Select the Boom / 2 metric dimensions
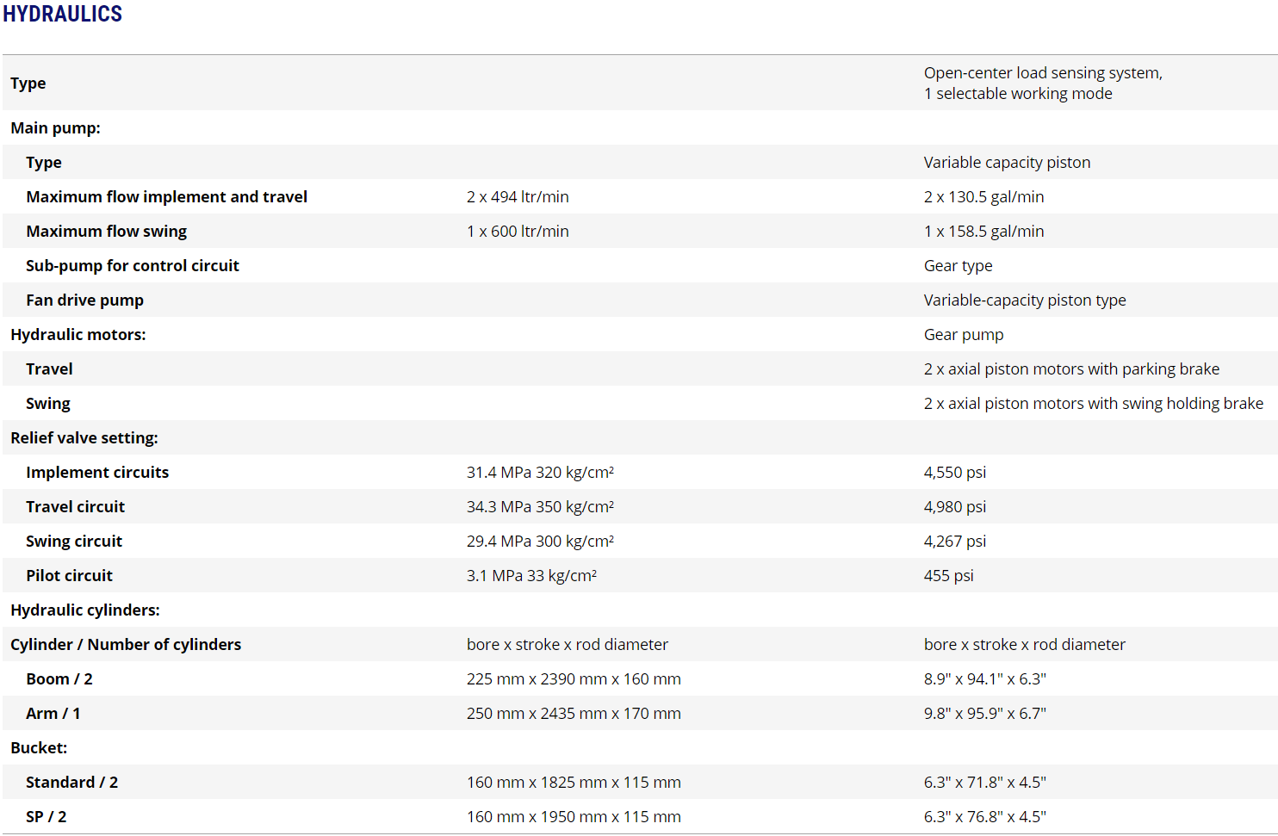1278x836 pixels. [574, 678]
